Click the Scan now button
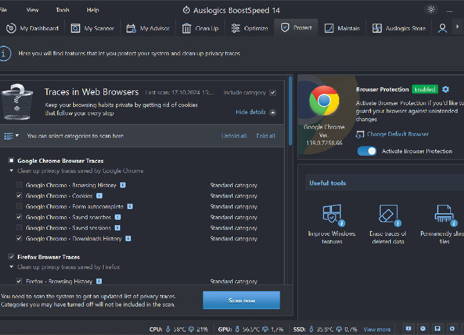 pos(242,300)
